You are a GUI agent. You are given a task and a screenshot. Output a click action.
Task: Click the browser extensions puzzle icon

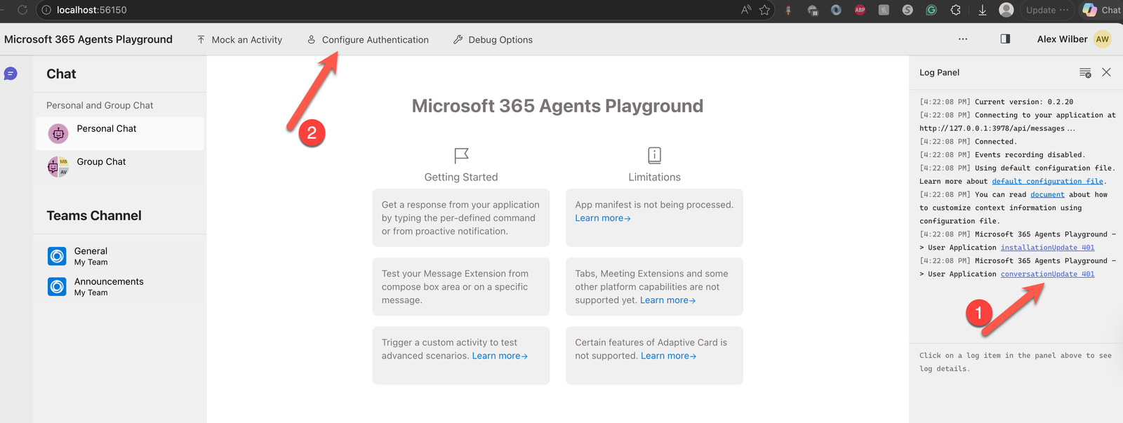click(x=956, y=10)
